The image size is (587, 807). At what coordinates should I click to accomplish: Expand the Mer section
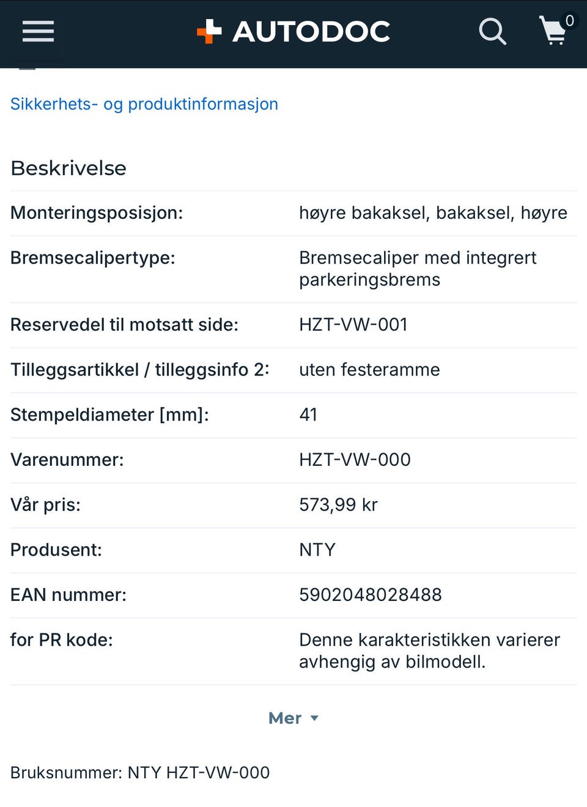pos(293,718)
